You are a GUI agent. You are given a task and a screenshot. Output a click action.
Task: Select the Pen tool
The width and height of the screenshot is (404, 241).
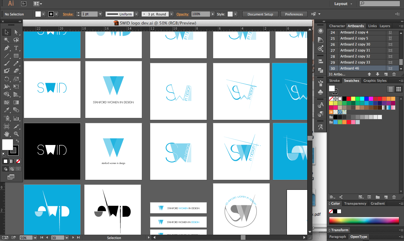coord(6,48)
